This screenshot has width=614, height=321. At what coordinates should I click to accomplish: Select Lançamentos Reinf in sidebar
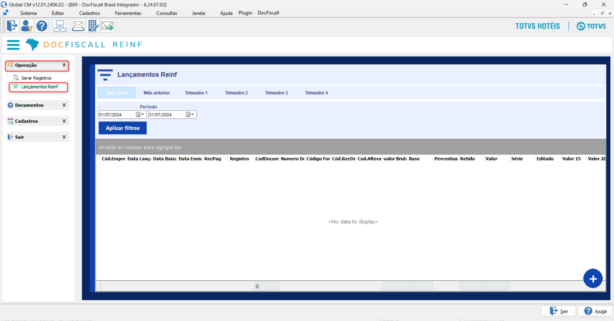39,87
